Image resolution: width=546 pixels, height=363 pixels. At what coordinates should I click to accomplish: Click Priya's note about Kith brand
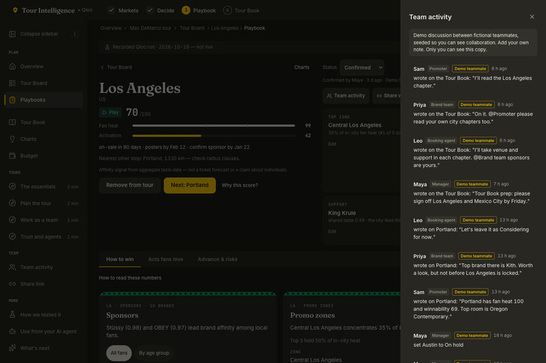(473, 269)
